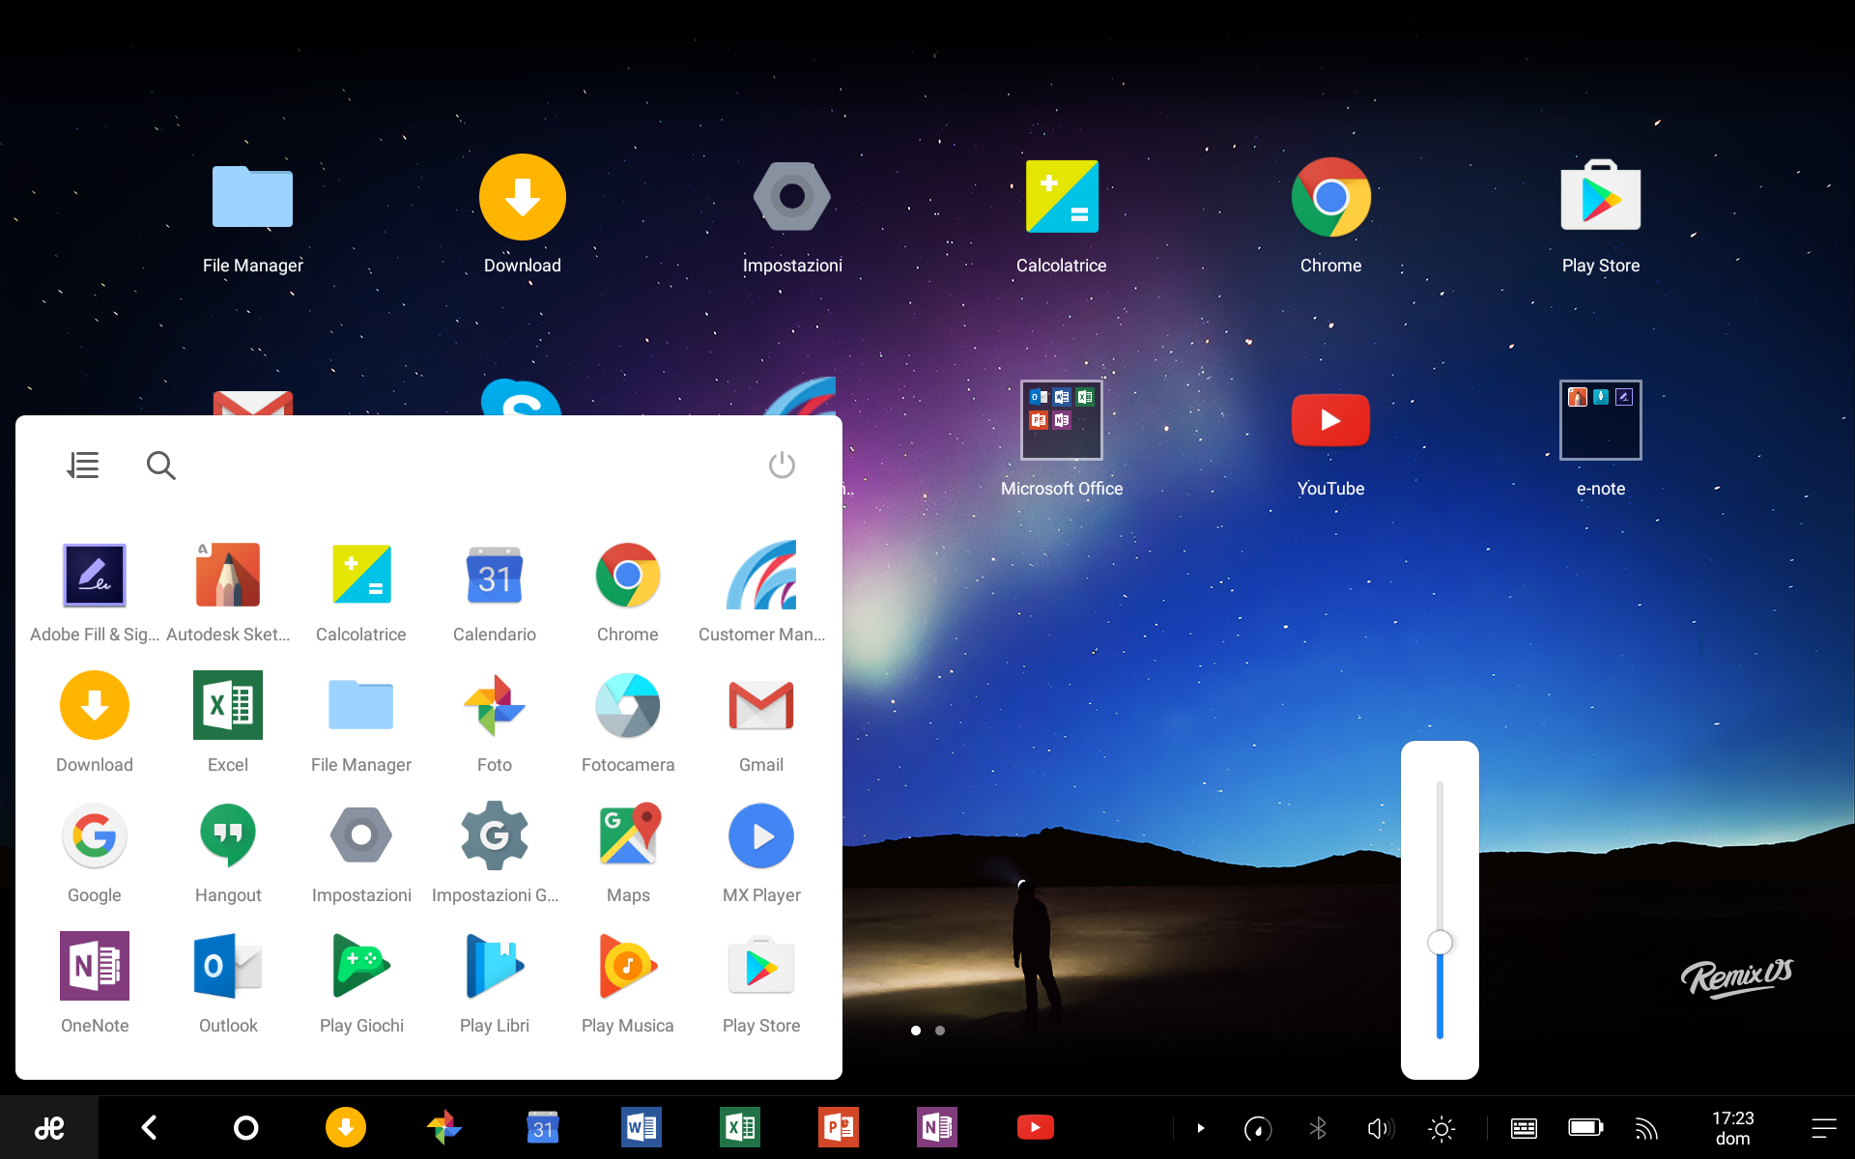Switch to alphabetical list view in app drawer

83,465
